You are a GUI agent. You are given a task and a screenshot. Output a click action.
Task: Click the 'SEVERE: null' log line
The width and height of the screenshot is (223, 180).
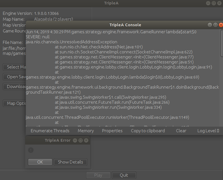point(38,37)
